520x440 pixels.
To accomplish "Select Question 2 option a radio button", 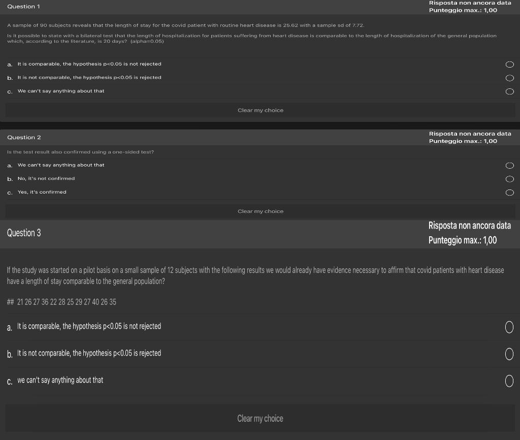I will point(509,166).
